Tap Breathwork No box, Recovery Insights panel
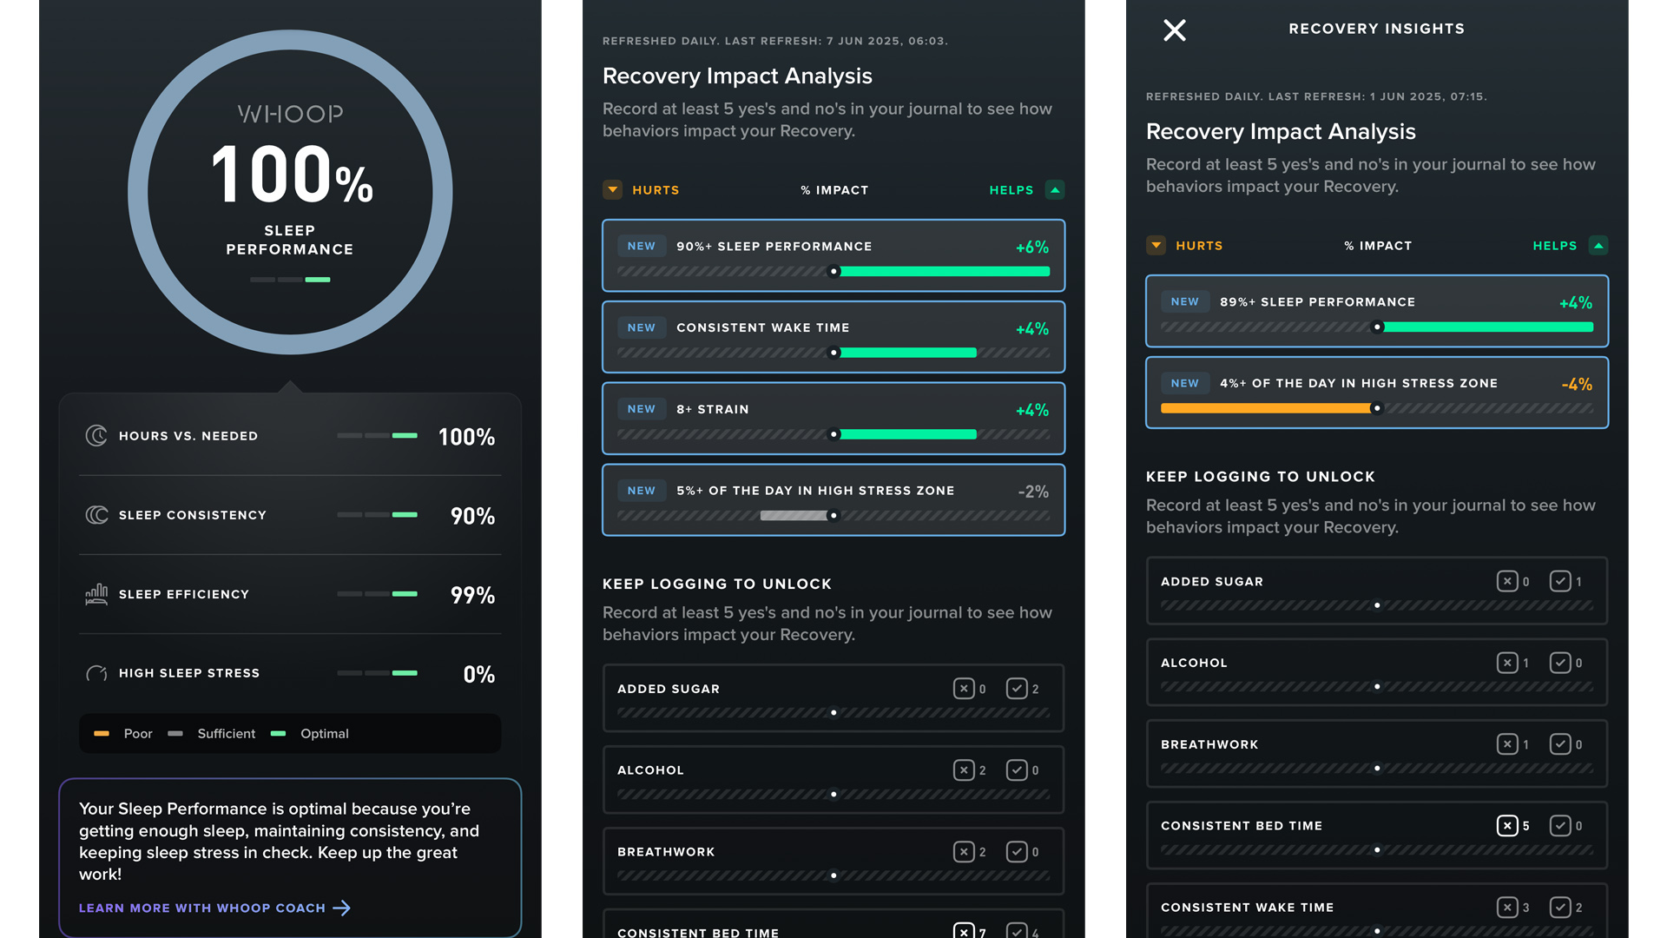Viewport: 1667px width, 938px height. click(x=1507, y=744)
